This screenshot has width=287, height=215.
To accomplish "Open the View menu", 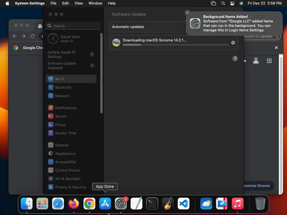I will [x=79, y=3].
